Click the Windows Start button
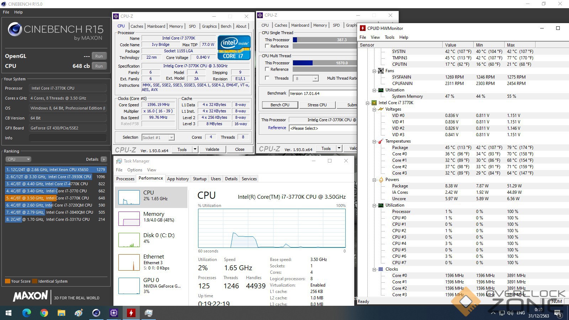Screen dimensions: 569x320 click(x=9, y=313)
